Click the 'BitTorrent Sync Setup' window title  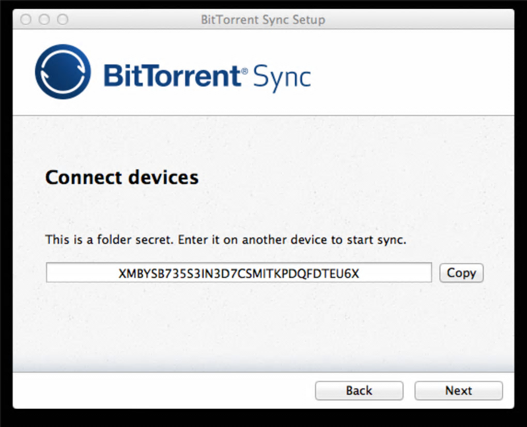click(263, 20)
